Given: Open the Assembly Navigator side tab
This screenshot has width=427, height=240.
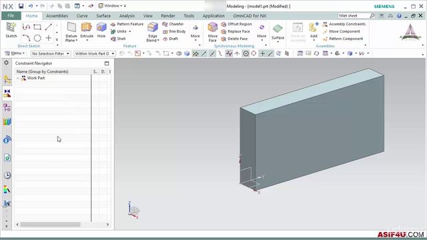Looking at the screenshot, I should pyautogui.click(x=7, y=79).
